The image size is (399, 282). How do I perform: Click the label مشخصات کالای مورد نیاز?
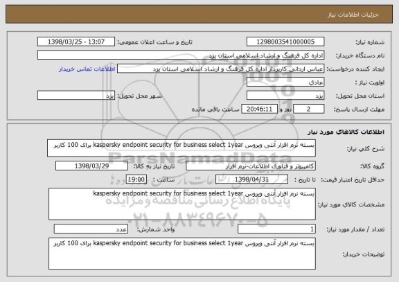point(351,204)
